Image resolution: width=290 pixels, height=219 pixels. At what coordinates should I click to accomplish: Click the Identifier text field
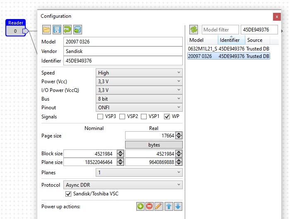tap(123, 60)
